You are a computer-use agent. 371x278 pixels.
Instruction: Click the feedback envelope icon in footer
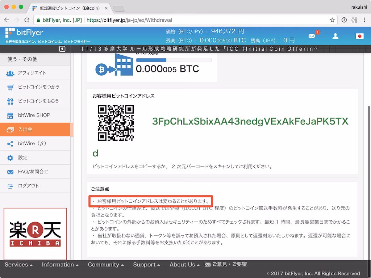[208, 265]
